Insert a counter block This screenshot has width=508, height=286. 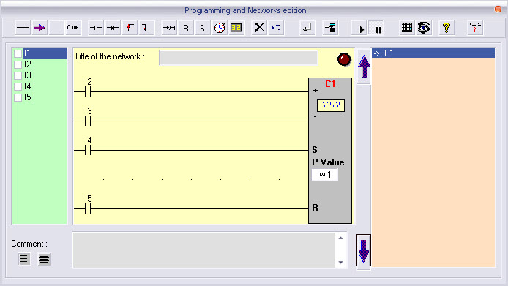point(236,28)
